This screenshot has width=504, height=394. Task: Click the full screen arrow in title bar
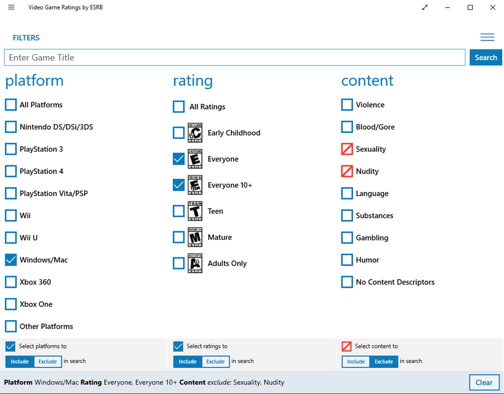tap(424, 8)
